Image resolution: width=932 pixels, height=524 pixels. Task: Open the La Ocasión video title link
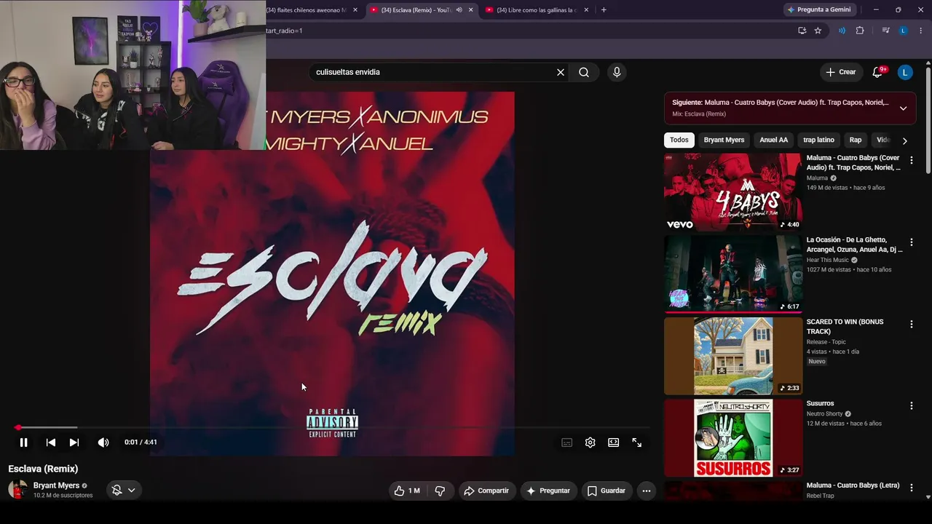tap(854, 245)
